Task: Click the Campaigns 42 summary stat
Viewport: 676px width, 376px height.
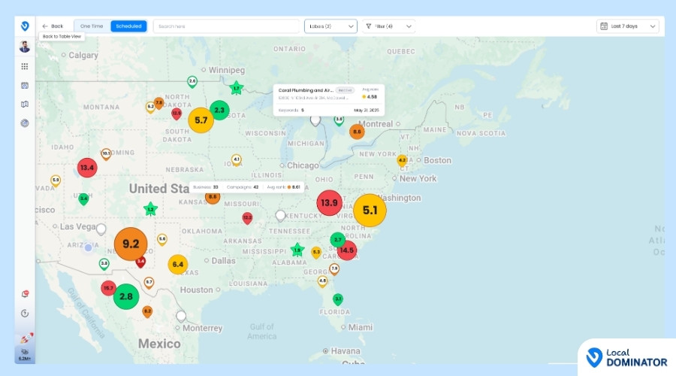Action: [x=243, y=187]
